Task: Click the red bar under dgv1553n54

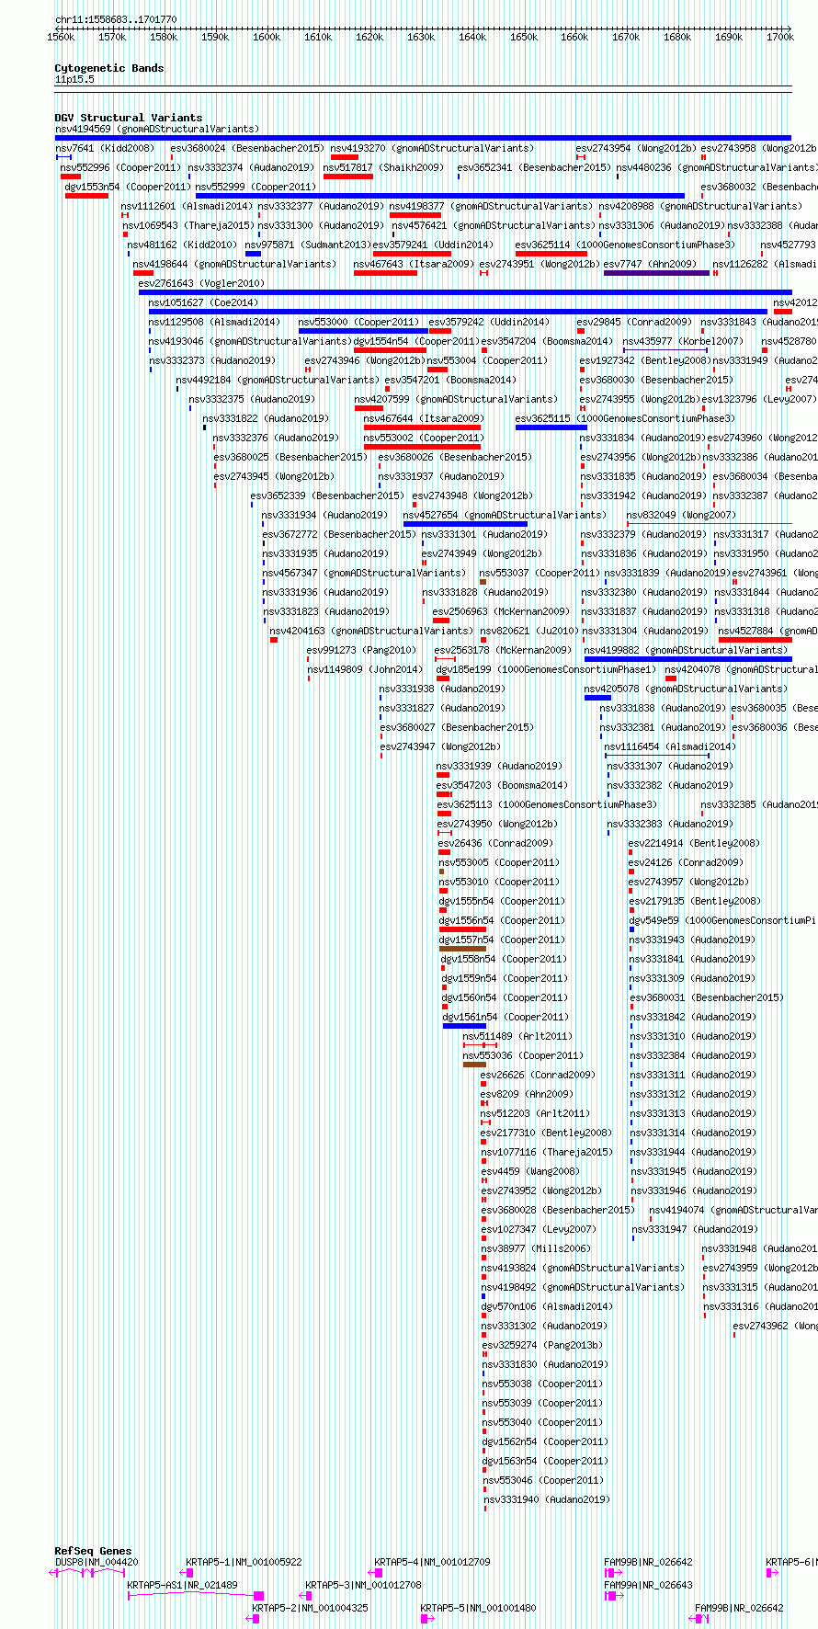Action: (86, 195)
